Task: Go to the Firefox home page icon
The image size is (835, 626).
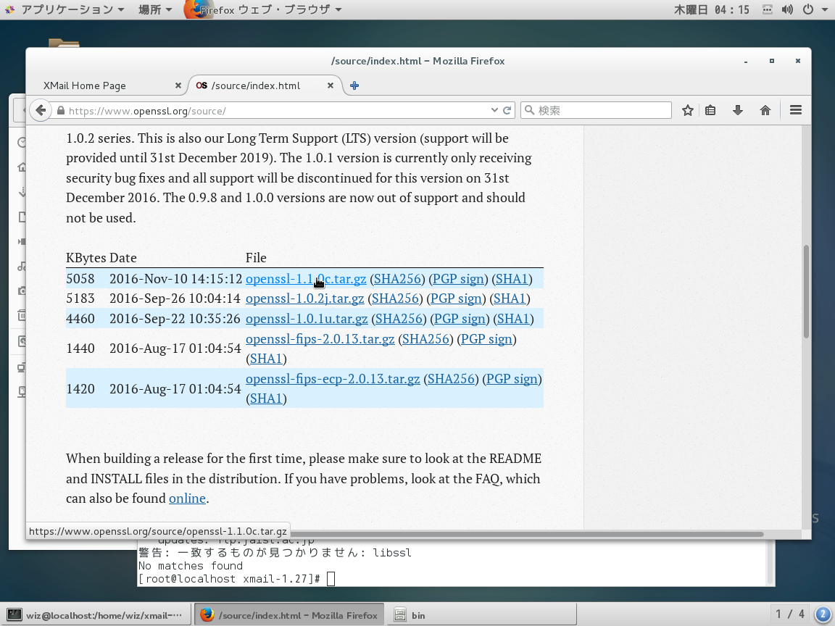Action: [x=765, y=110]
